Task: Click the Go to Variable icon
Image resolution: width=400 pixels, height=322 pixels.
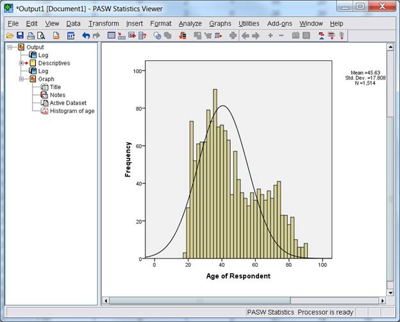Action: (132, 35)
